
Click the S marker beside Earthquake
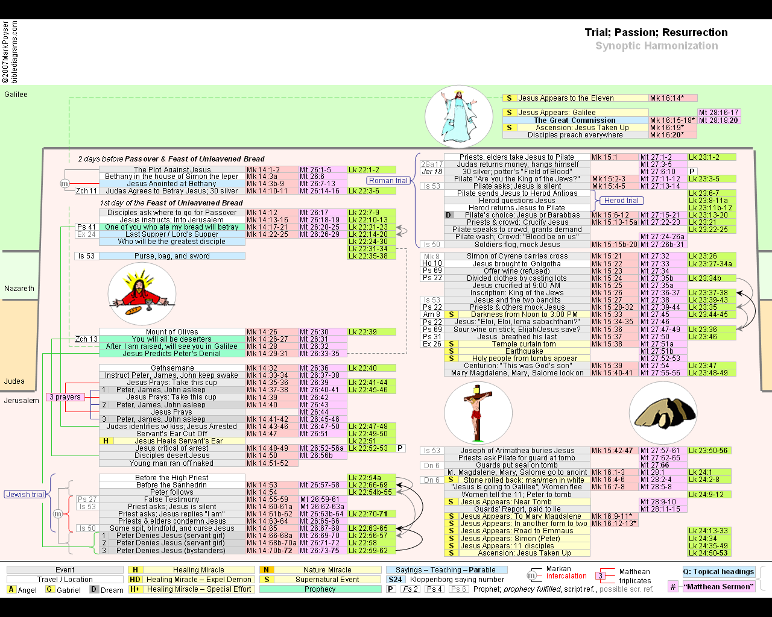coord(451,351)
